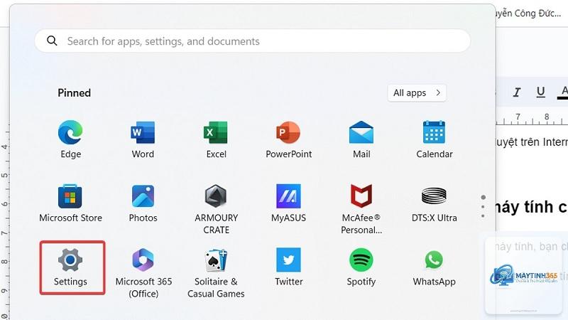Launch the Photos app
Image resolution: width=568 pixels, height=320 pixels.
click(143, 203)
